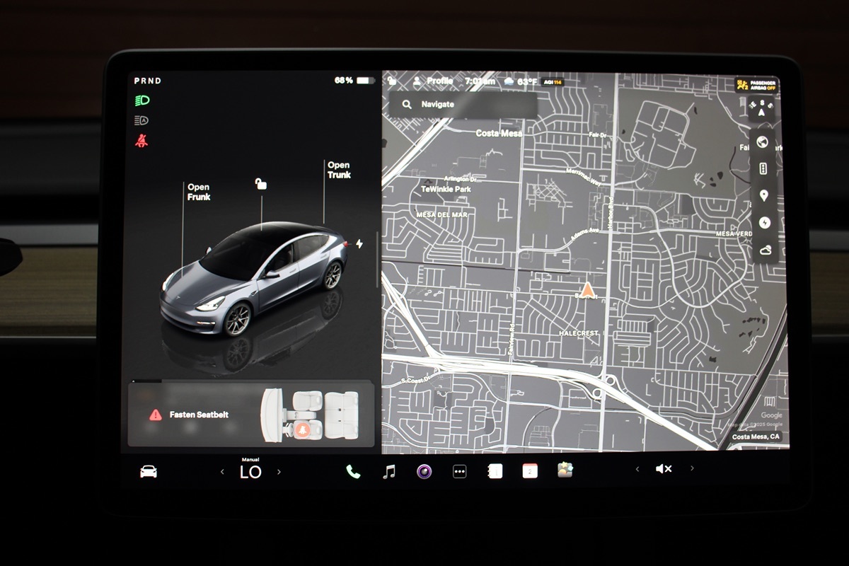The image size is (849, 566).
Task: Open climate settings via LO temperature
Action: click(250, 472)
